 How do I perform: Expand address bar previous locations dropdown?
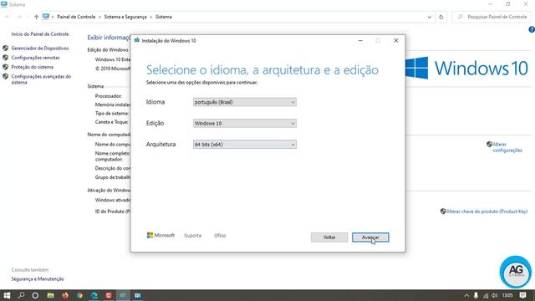pos(429,17)
